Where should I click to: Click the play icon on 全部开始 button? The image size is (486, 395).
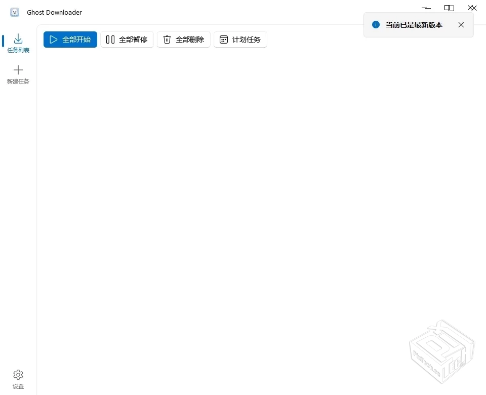click(54, 39)
